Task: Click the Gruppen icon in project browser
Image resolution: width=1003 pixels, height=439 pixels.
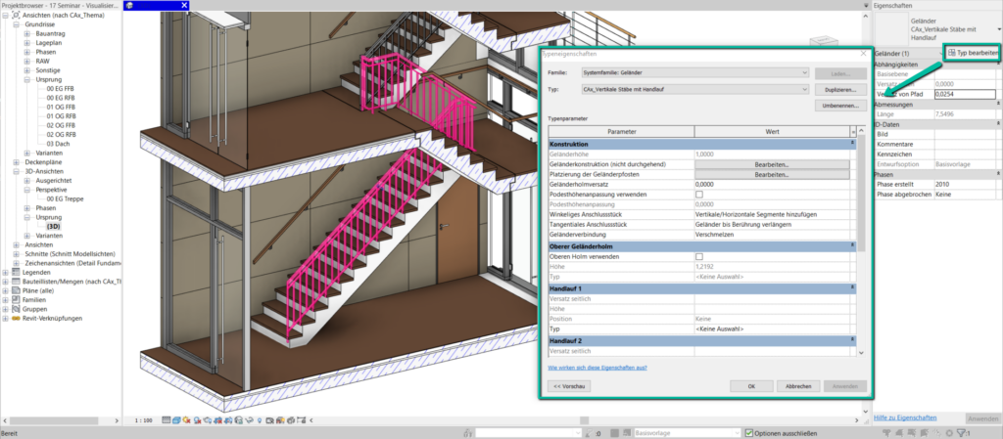Action: point(17,309)
